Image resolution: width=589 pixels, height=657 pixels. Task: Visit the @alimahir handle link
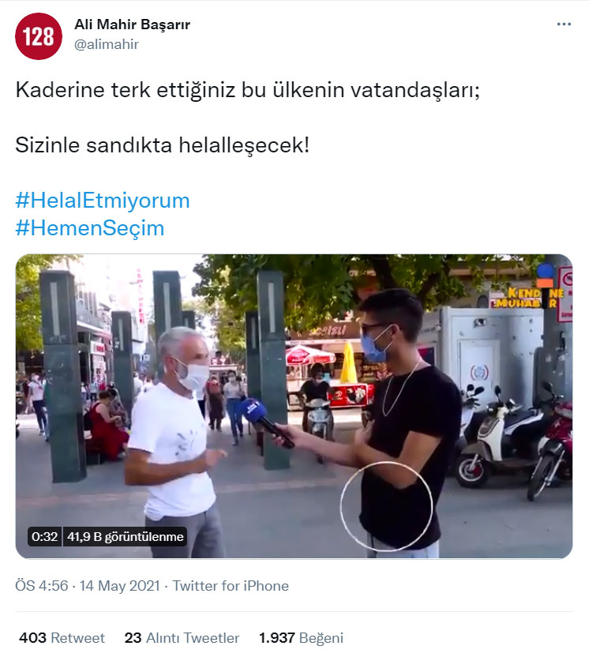coord(107,44)
